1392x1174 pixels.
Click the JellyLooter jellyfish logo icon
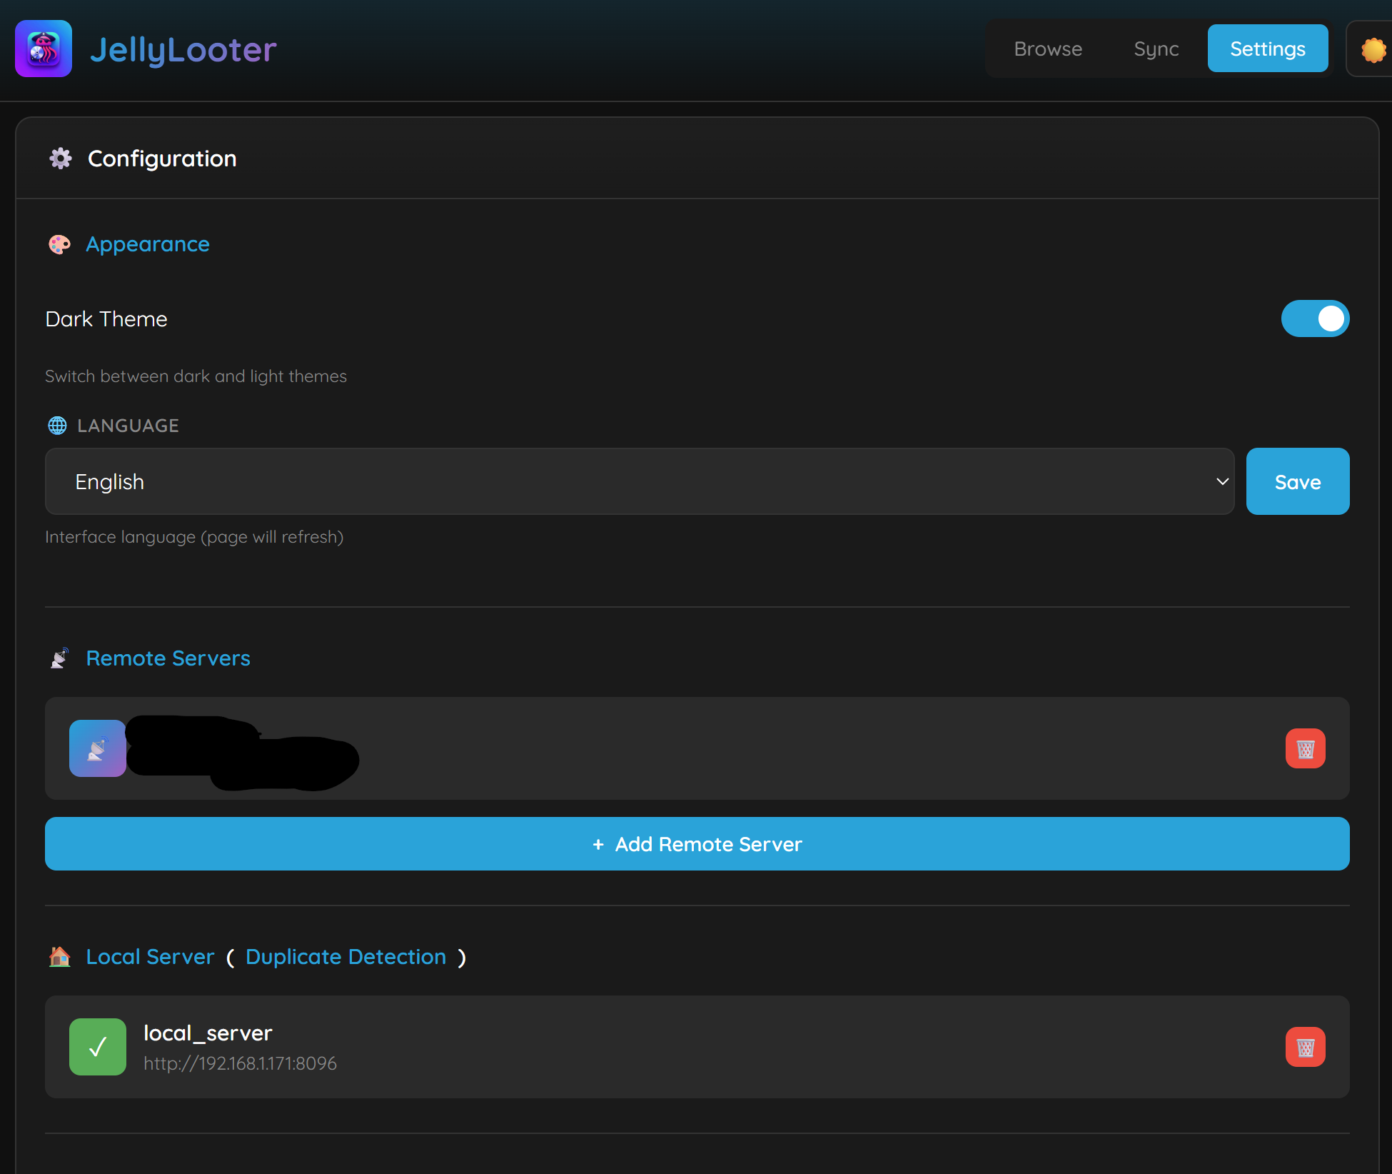[44, 49]
